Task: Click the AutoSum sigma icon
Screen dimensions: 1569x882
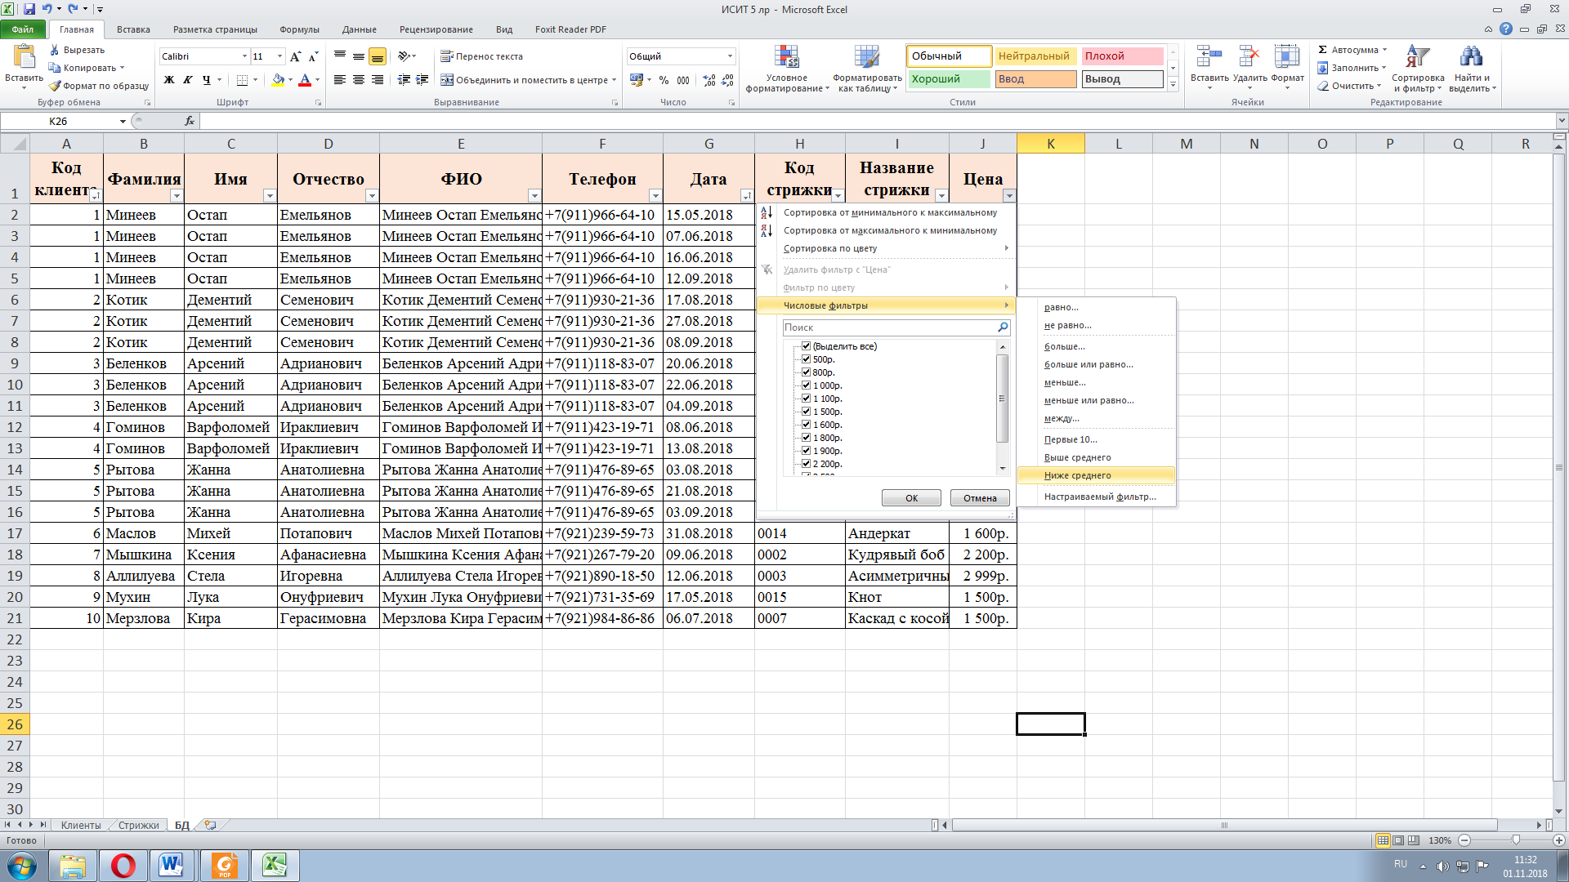Action: coord(1323,50)
